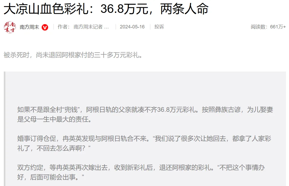This screenshot has height=186, width=289.
Task: Click the article headline 大凉山血色彩礼
Action: tap(46, 9)
